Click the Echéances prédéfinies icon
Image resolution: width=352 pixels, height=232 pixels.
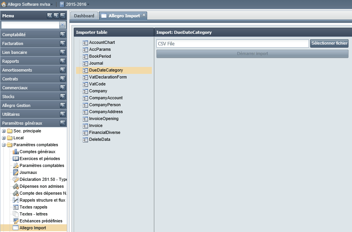click(x=16, y=221)
